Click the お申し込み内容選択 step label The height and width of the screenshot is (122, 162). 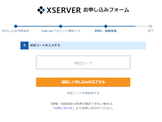[x=16, y=31]
